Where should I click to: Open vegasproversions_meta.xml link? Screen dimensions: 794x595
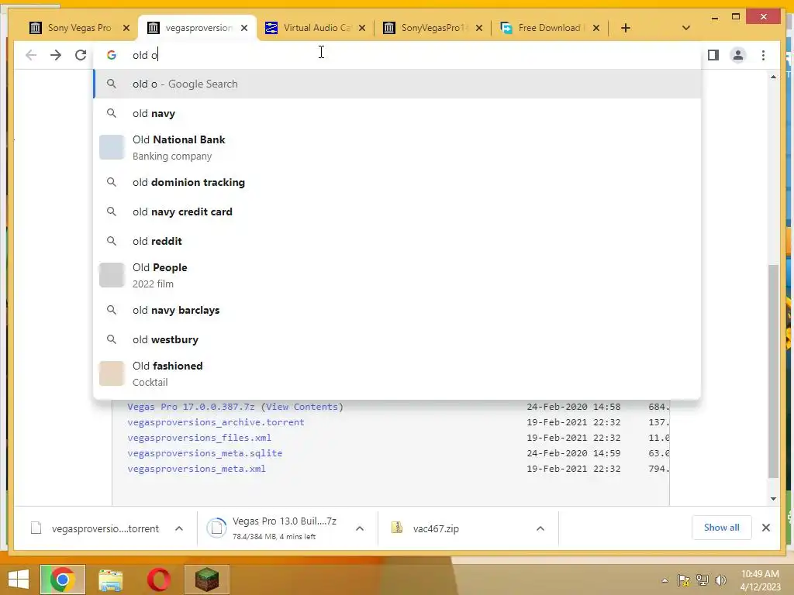(196, 469)
